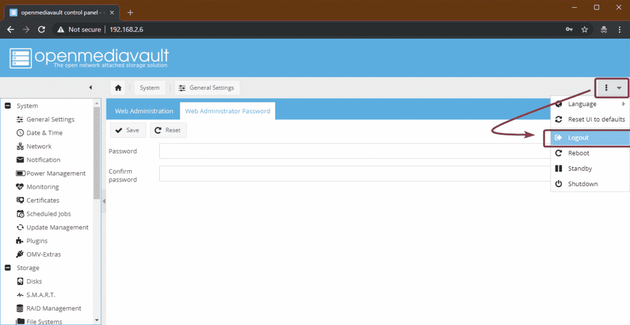
Task: Click the Date & Time clock icon
Action: tap(20, 133)
